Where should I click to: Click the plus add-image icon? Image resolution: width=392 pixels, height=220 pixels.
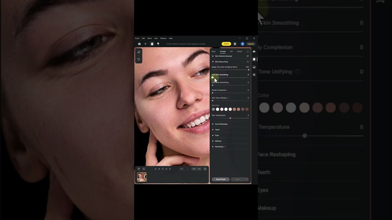145,44
